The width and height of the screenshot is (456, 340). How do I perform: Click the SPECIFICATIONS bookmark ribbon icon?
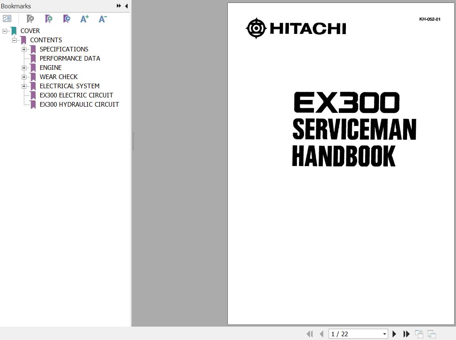33,50
